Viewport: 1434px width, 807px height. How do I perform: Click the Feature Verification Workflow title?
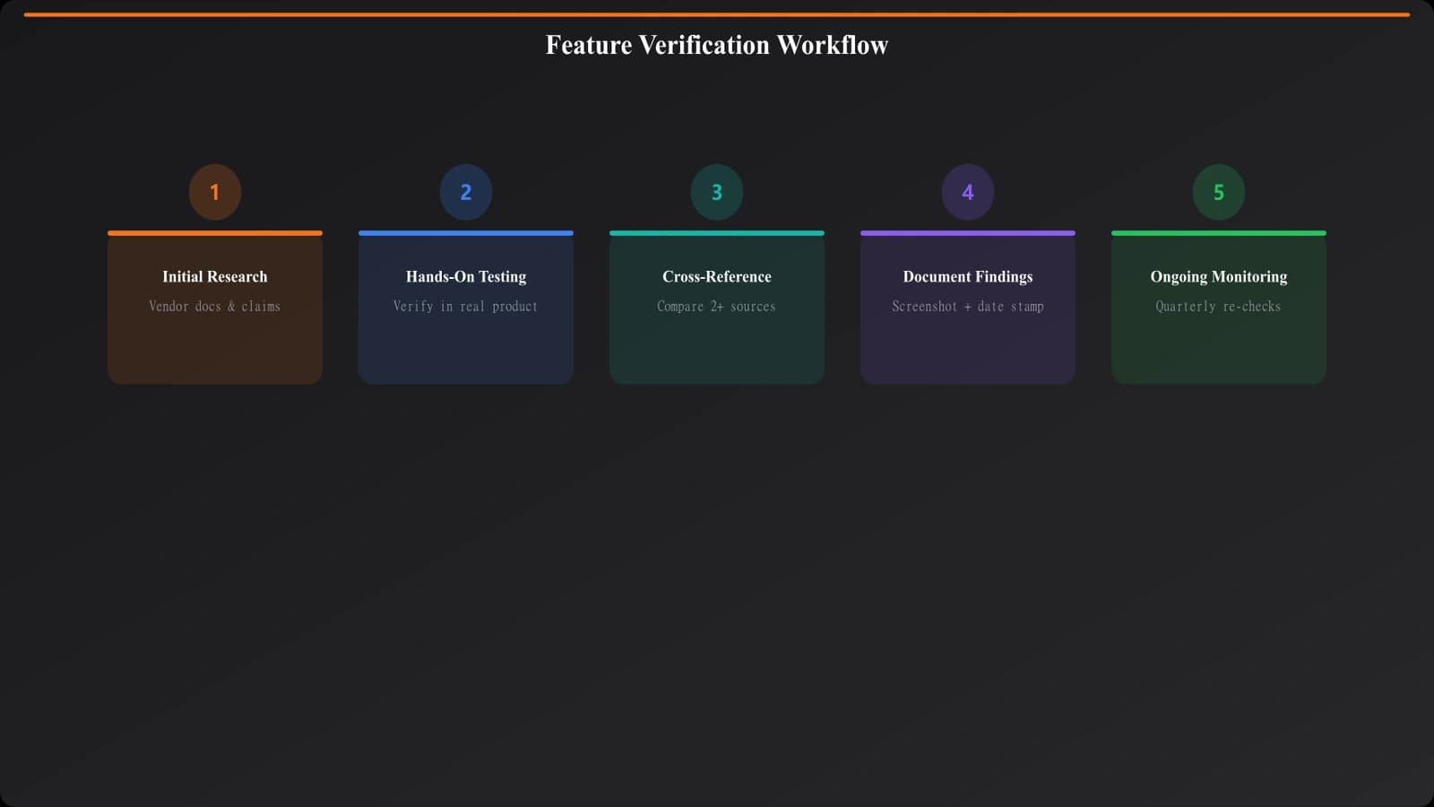716,44
